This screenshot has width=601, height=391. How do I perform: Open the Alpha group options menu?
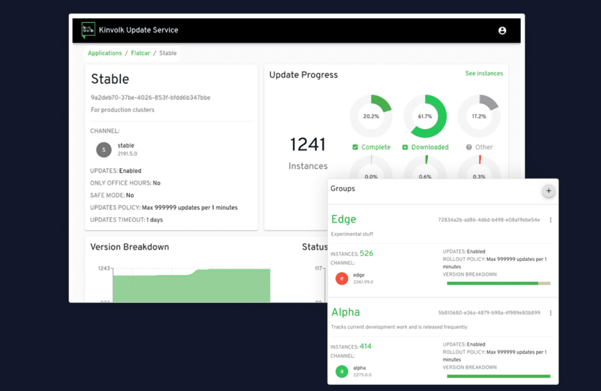pos(550,313)
